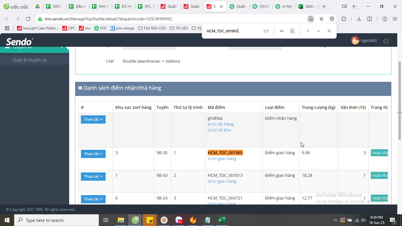Viewport: 402px width, 226px height.
Task: Open Thao tác dropdown for HCM_TDC_001813 row
Action: [x=93, y=177]
